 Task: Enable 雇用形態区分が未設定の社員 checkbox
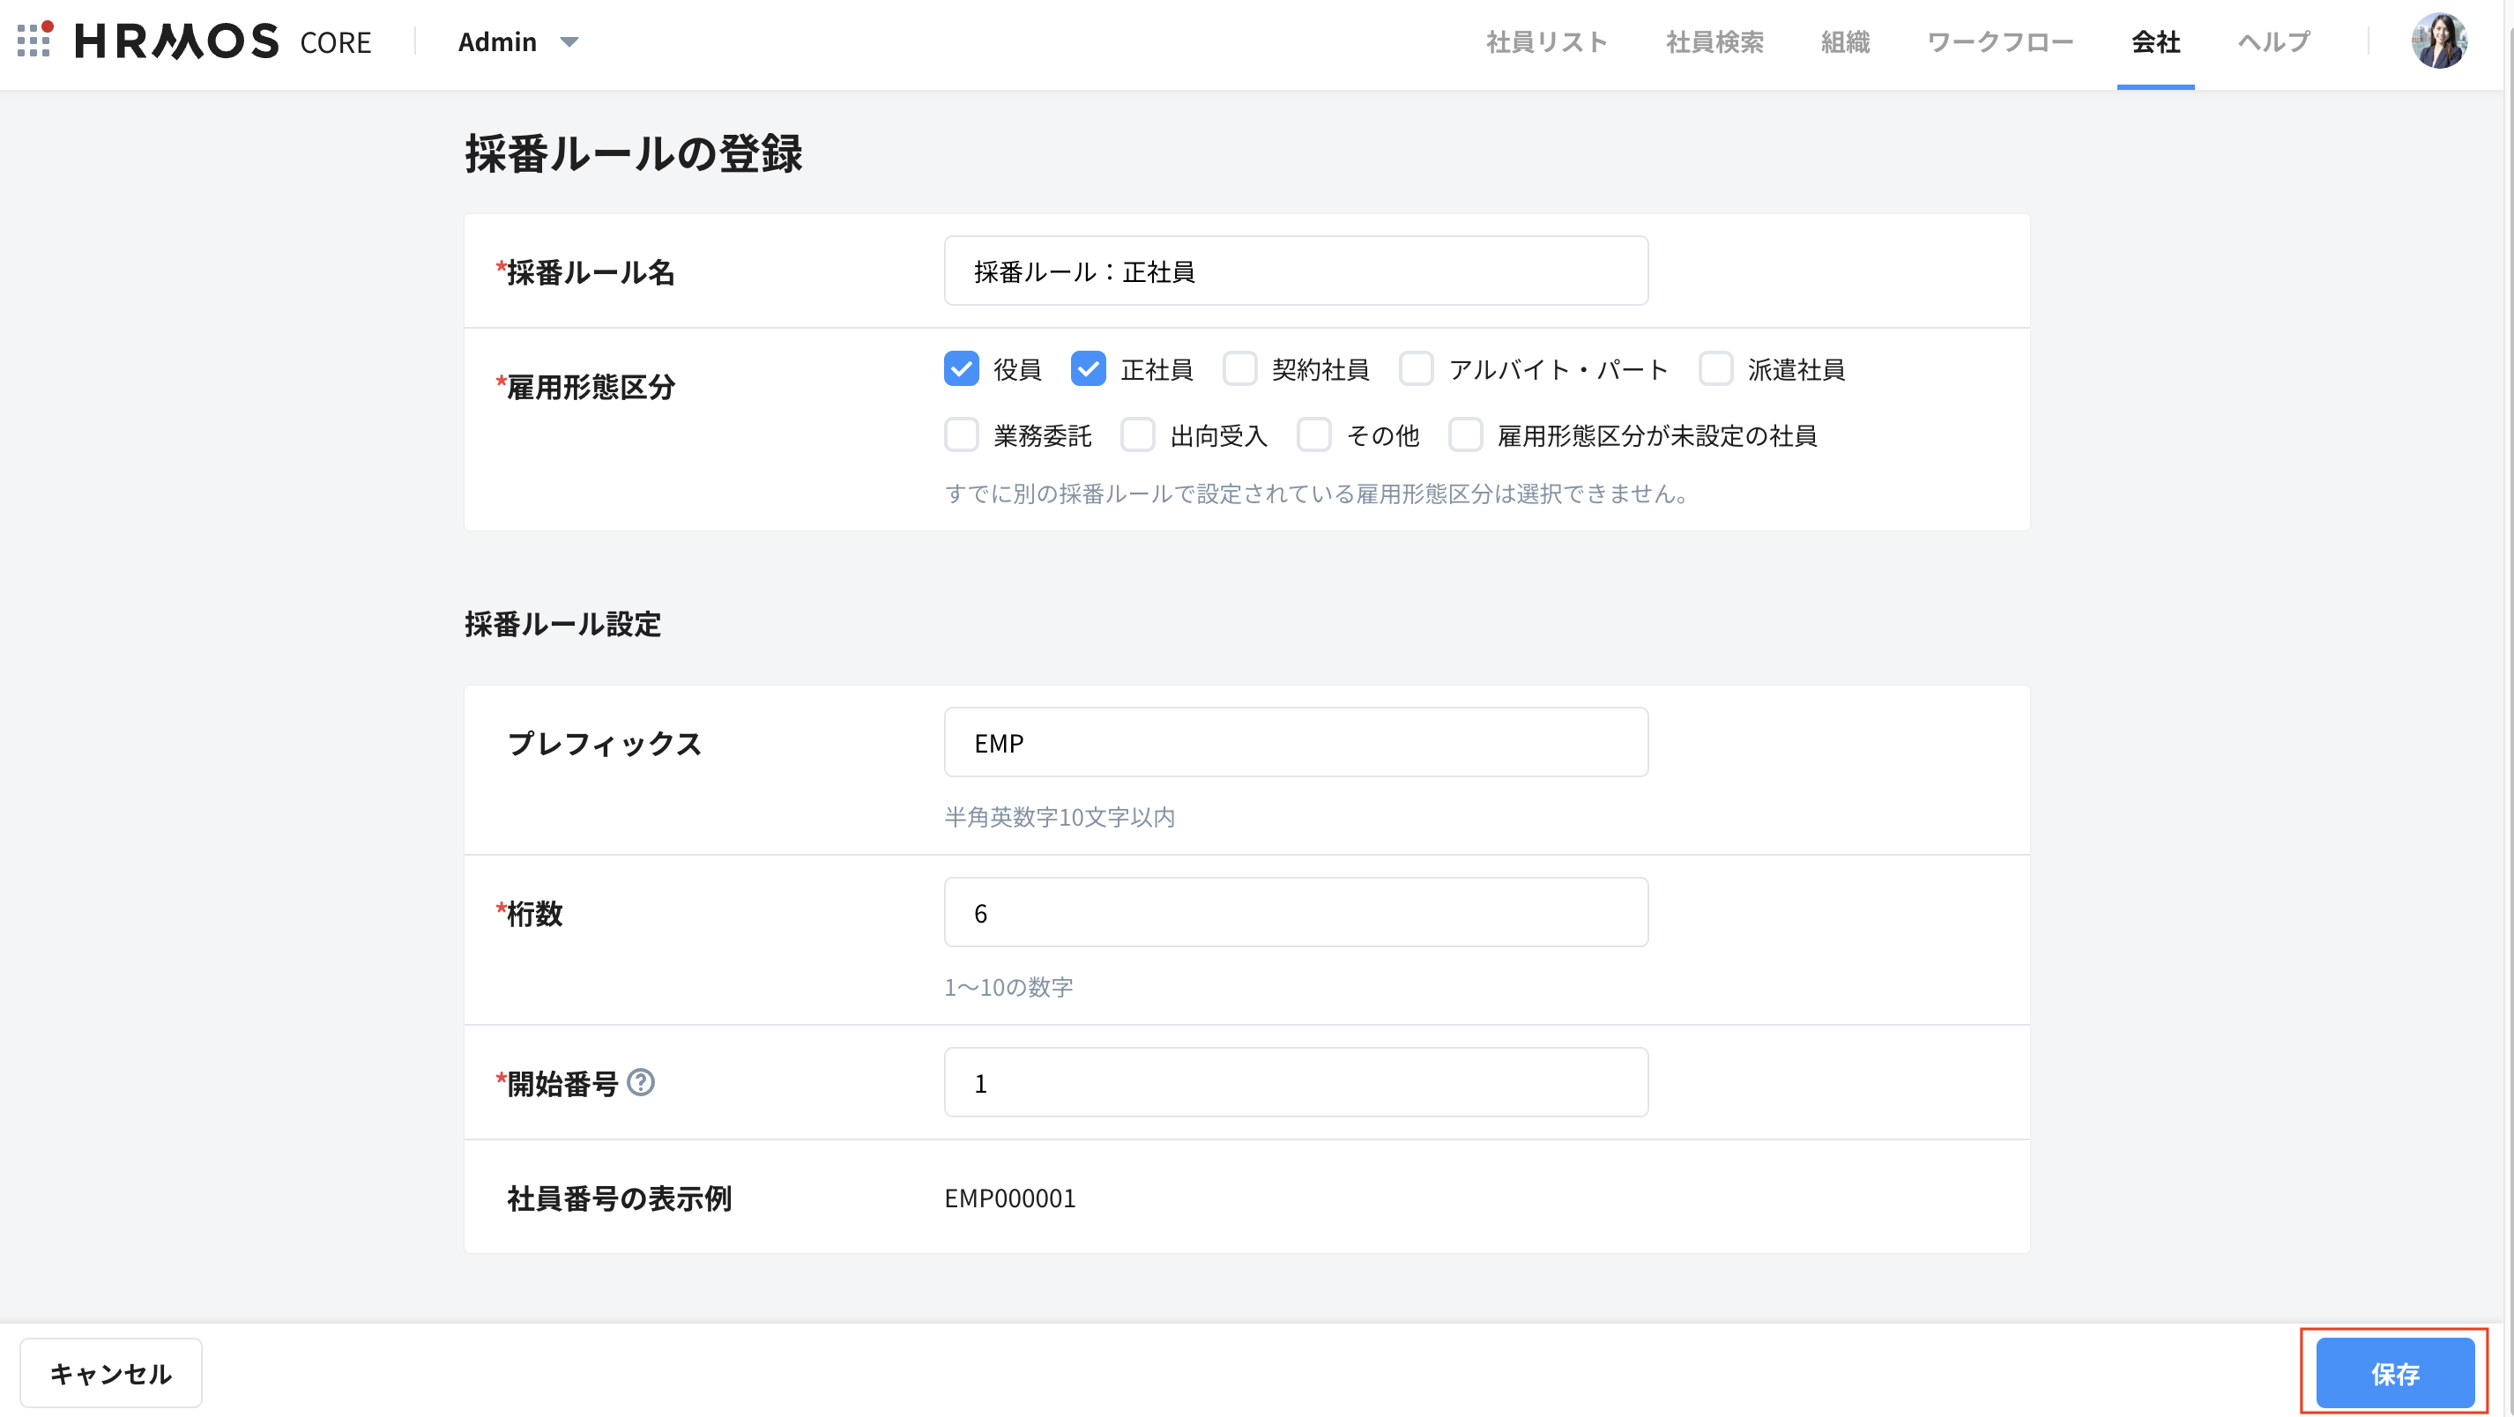1465,435
